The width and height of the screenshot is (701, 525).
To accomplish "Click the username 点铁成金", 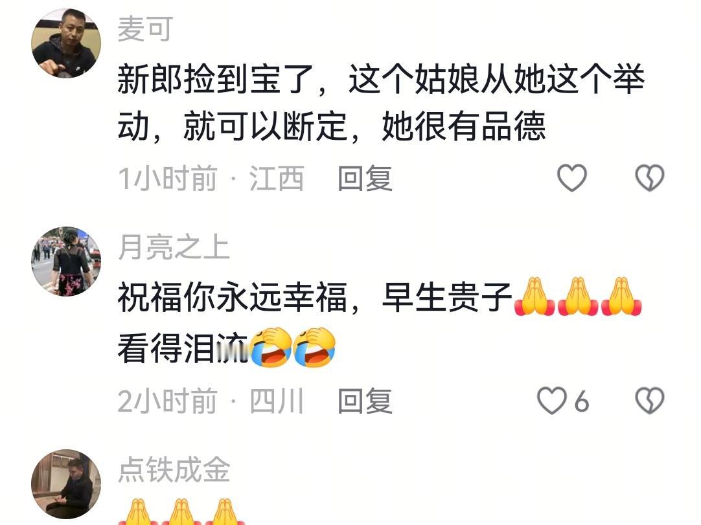I will point(174,469).
